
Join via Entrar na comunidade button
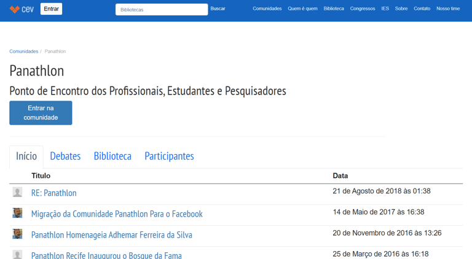coord(41,113)
